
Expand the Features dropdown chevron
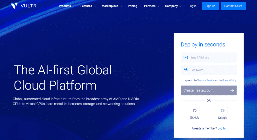(95, 6)
